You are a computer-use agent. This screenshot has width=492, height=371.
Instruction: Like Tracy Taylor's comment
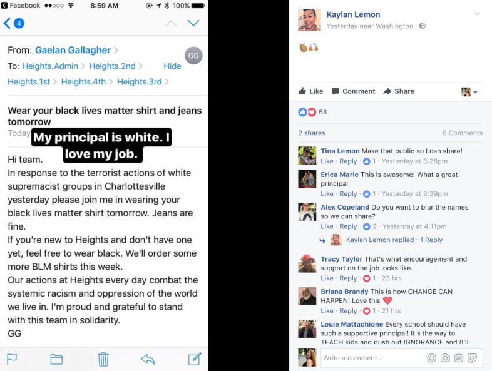pos(327,278)
